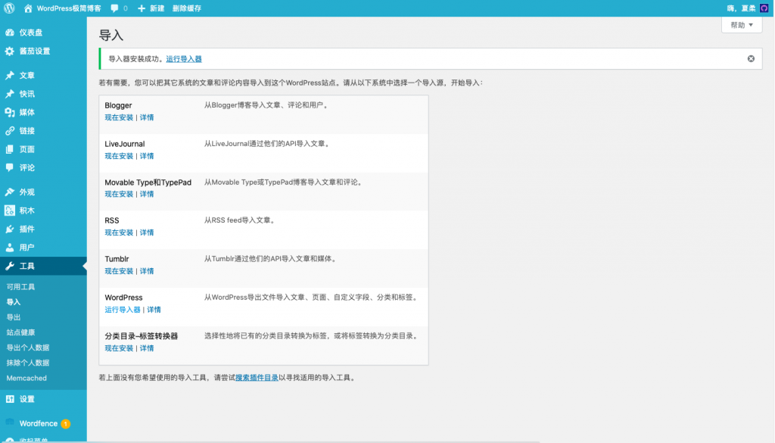
Task: Open the 抹除个人数据 submenu item
Action: coord(28,363)
